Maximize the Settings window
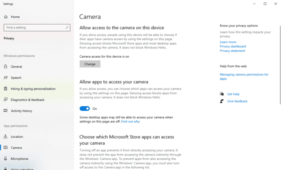Screen dimensions: 281x170 pos(265,4)
